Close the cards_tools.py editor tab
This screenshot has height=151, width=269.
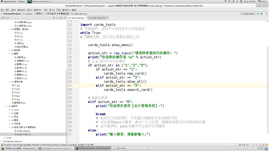[107, 18]
